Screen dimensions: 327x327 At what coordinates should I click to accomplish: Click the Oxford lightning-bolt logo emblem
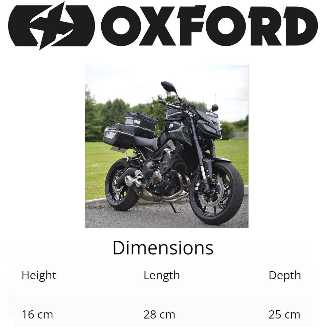(x=52, y=26)
